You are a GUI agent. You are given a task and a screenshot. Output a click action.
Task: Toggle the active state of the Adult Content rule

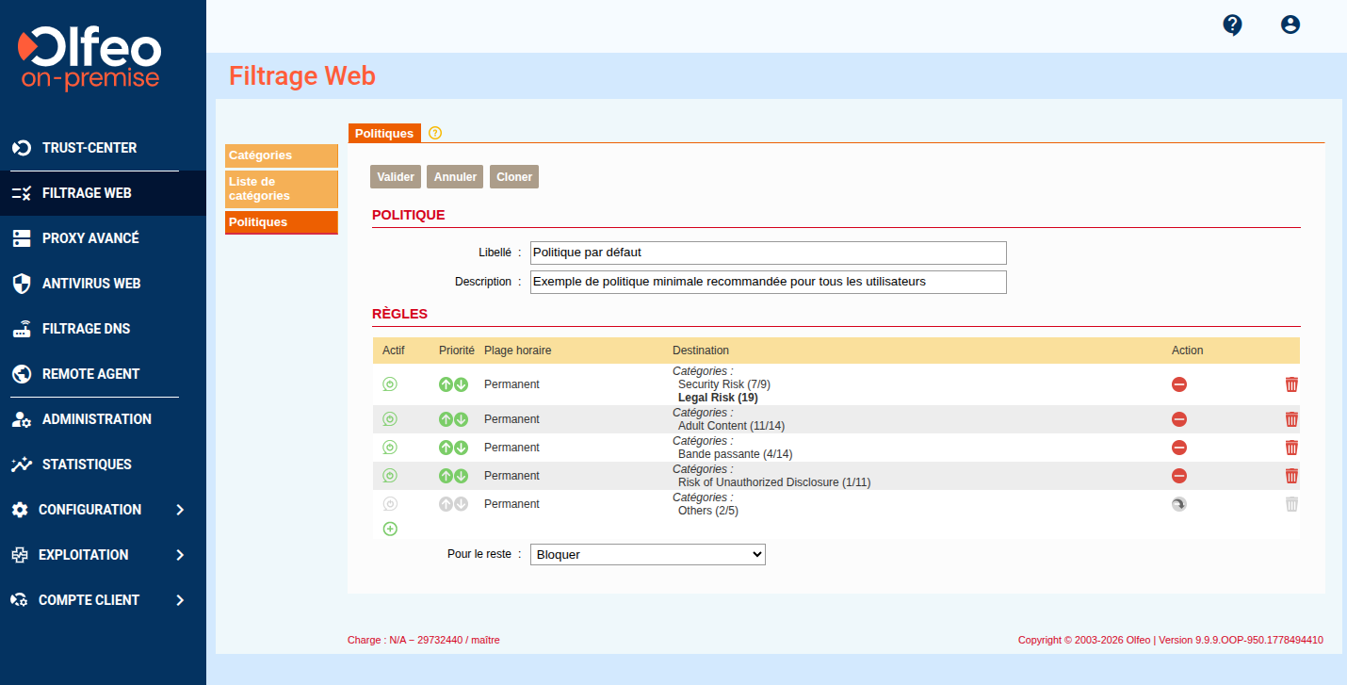click(x=390, y=419)
